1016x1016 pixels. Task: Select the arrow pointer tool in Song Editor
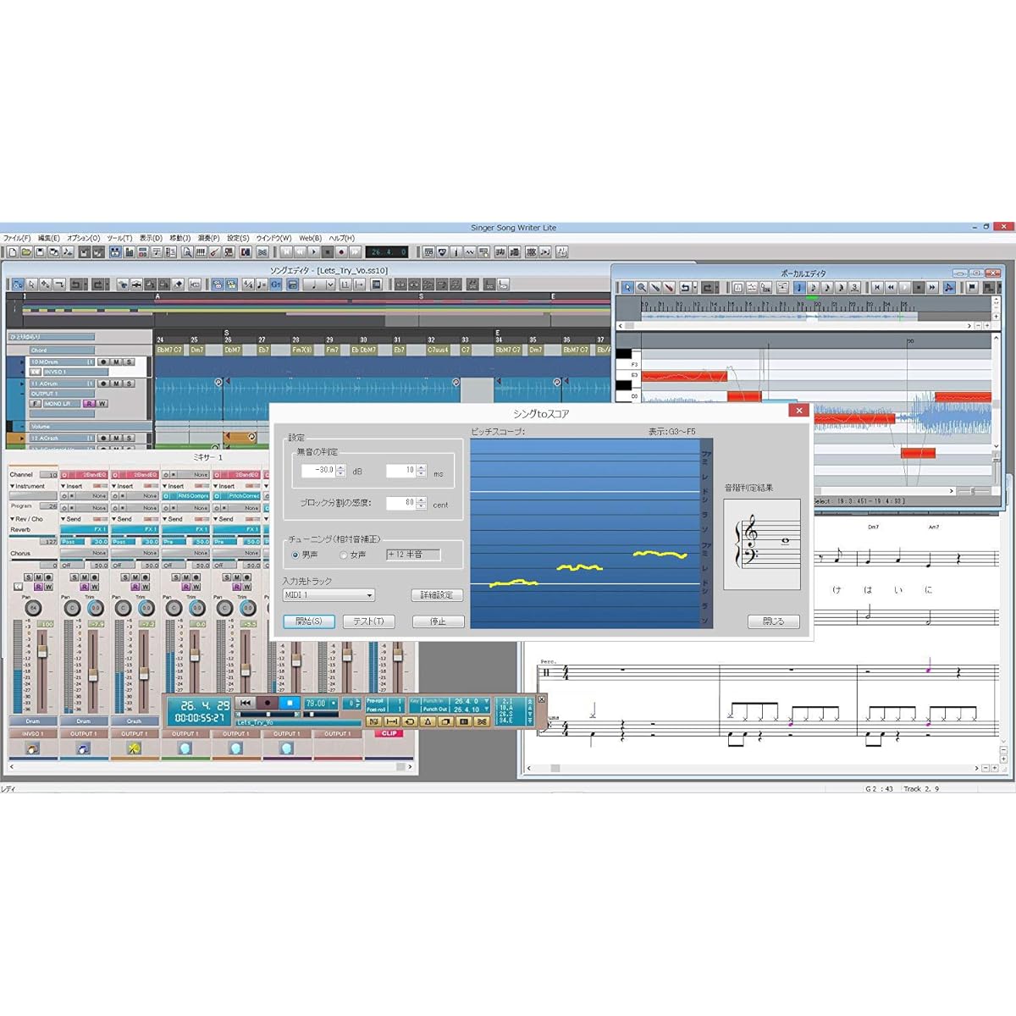pos(31,284)
